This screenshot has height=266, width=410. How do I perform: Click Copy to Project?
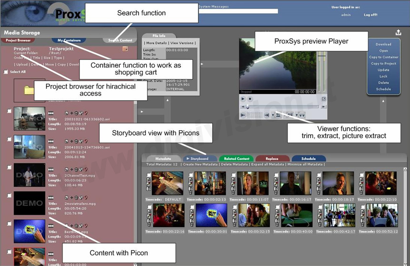click(x=383, y=64)
